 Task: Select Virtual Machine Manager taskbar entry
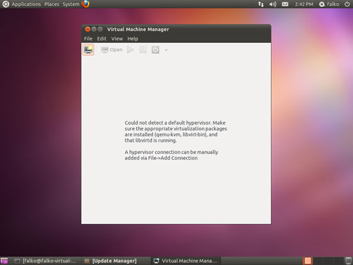click(x=185, y=261)
